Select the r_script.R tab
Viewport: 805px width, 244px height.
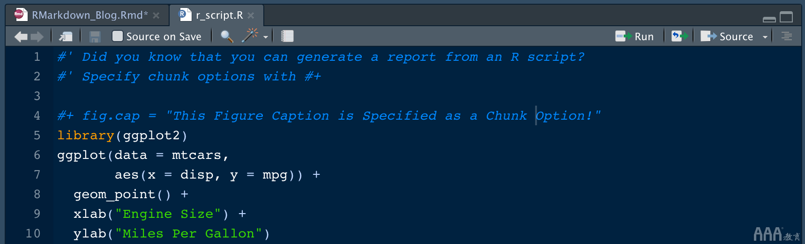[x=219, y=15]
